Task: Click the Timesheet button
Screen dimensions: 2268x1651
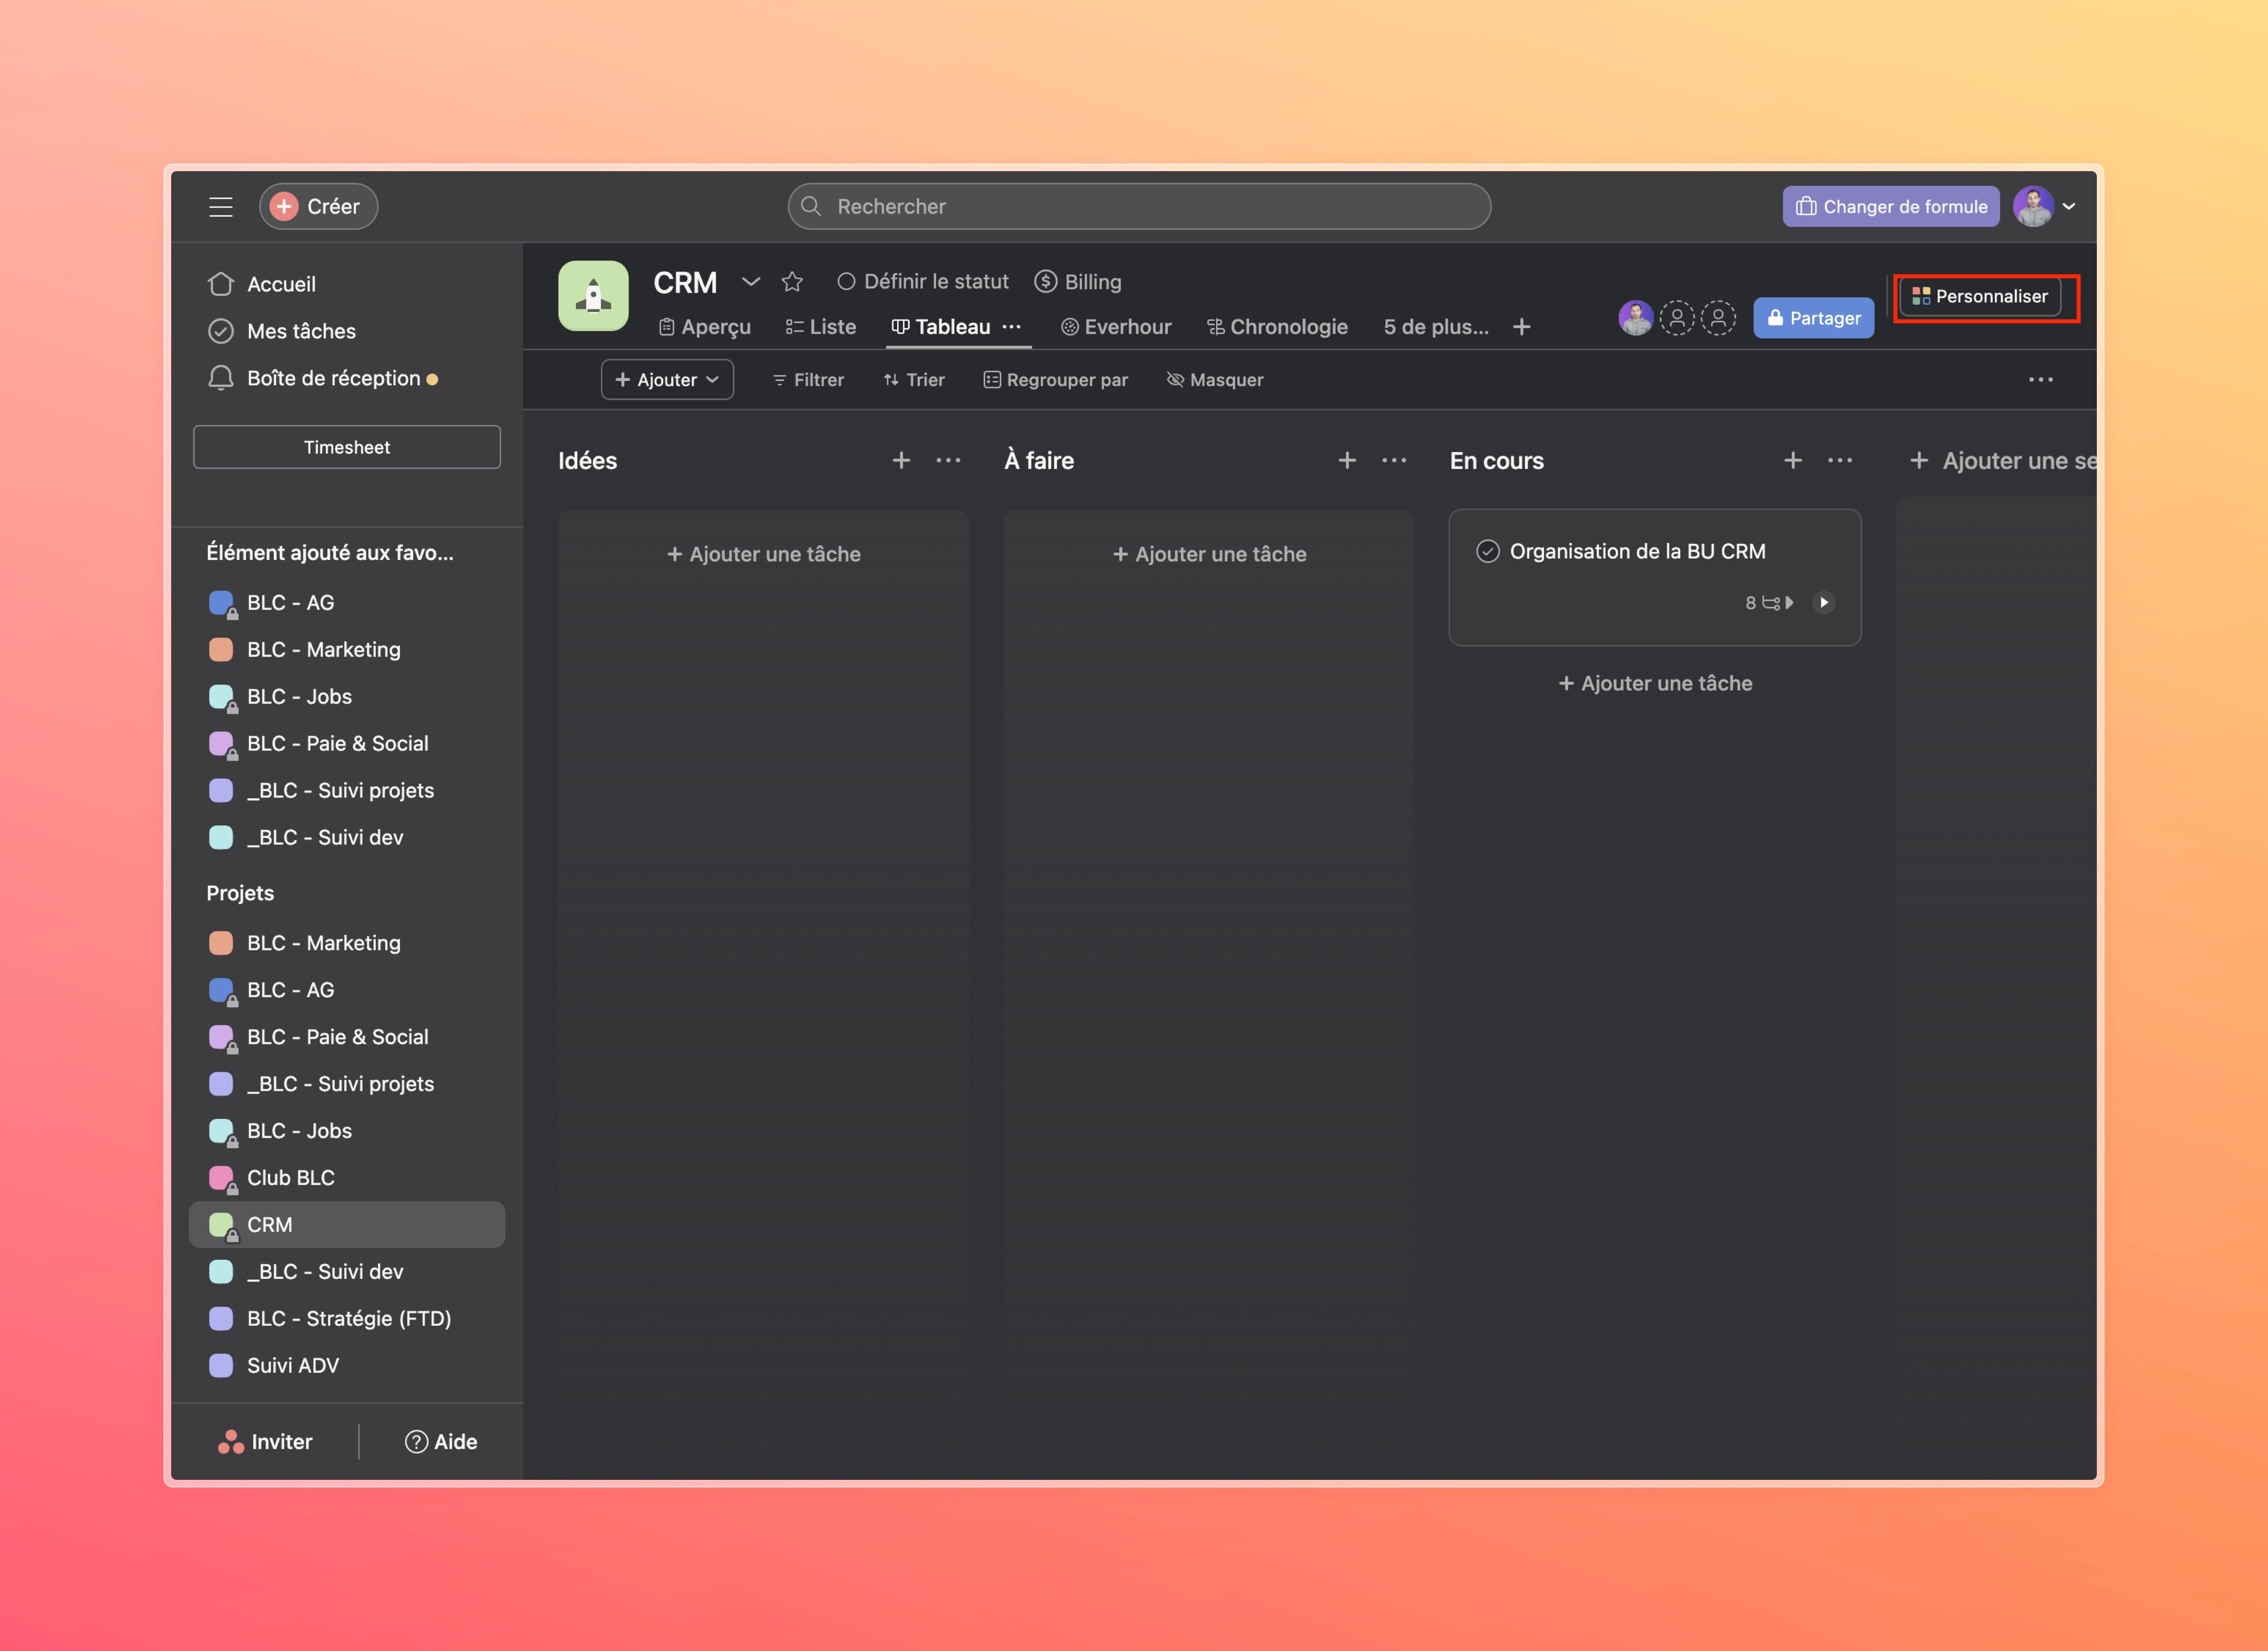Action: [x=347, y=447]
